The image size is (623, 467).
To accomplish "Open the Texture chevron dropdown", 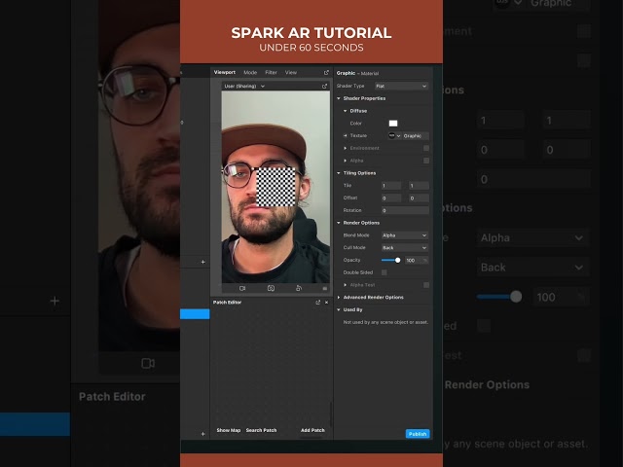I will [x=398, y=136].
